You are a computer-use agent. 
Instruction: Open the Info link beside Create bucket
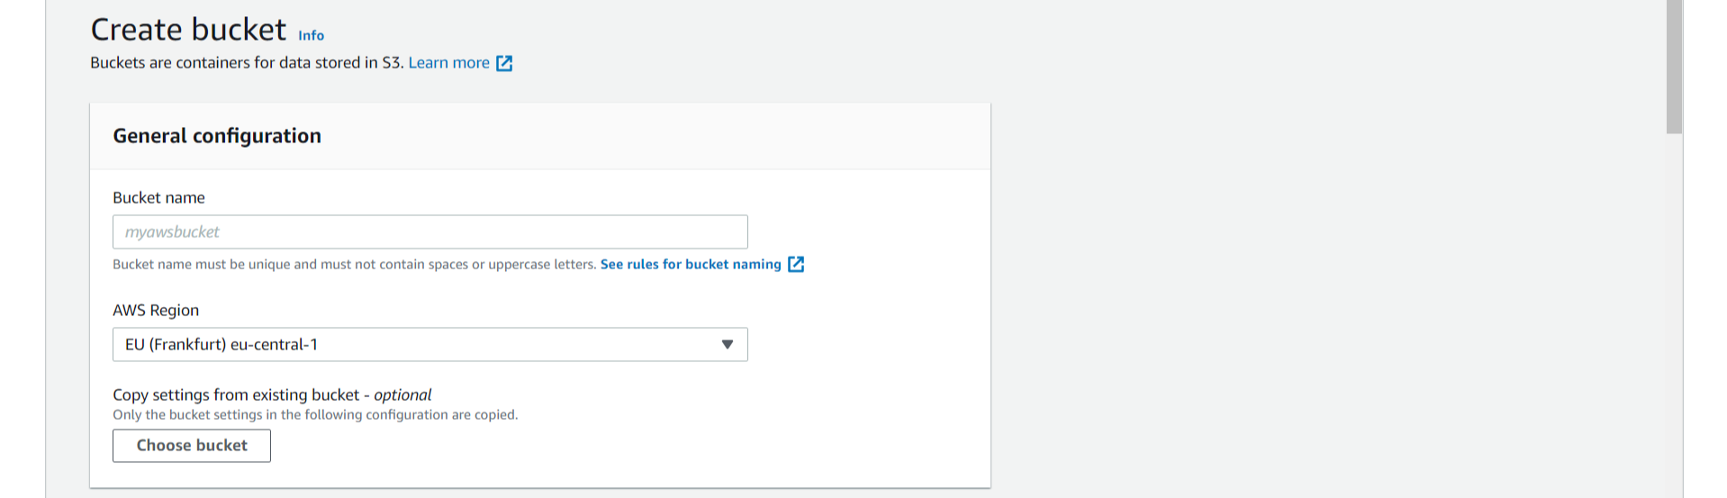point(311,35)
